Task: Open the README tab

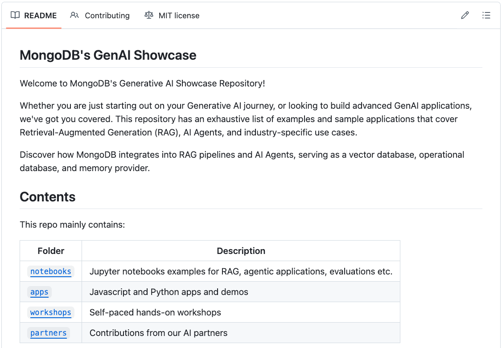Action: [40, 15]
